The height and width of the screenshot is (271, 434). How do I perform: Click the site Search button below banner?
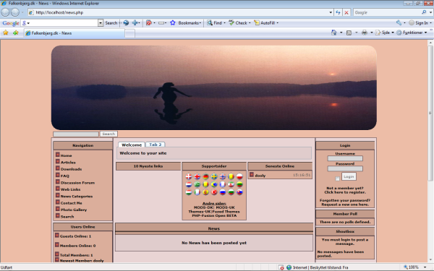(109, 134)
